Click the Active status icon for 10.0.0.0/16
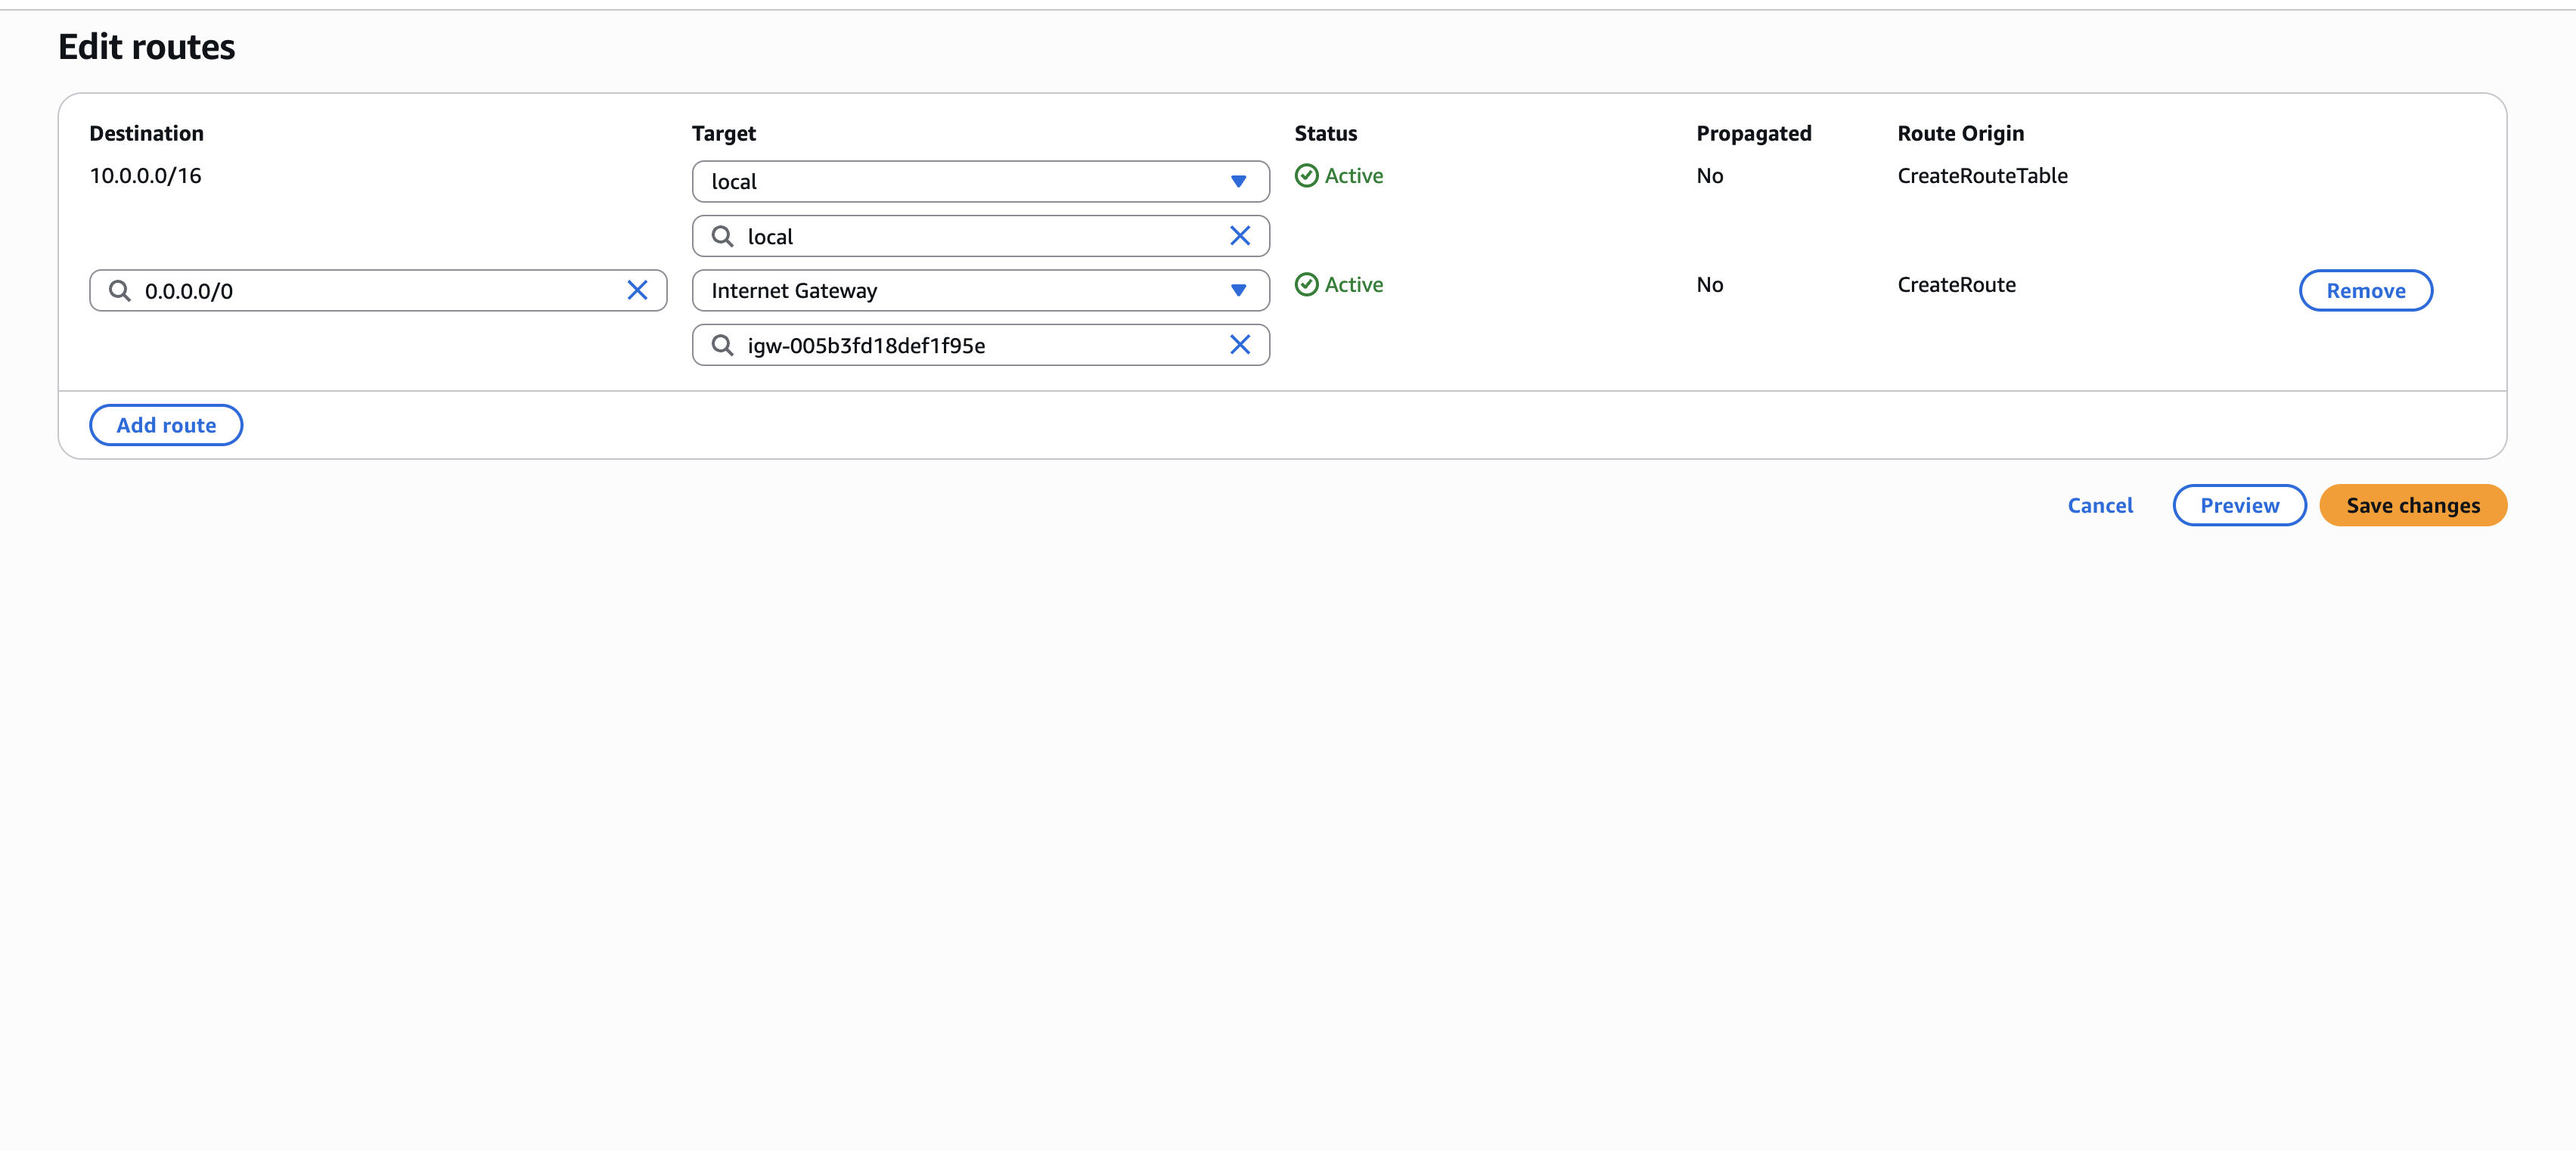 (1306, 176)
